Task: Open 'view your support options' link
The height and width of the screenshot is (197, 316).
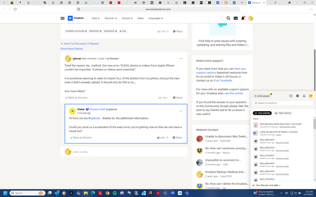Action: tap(221, 71)
